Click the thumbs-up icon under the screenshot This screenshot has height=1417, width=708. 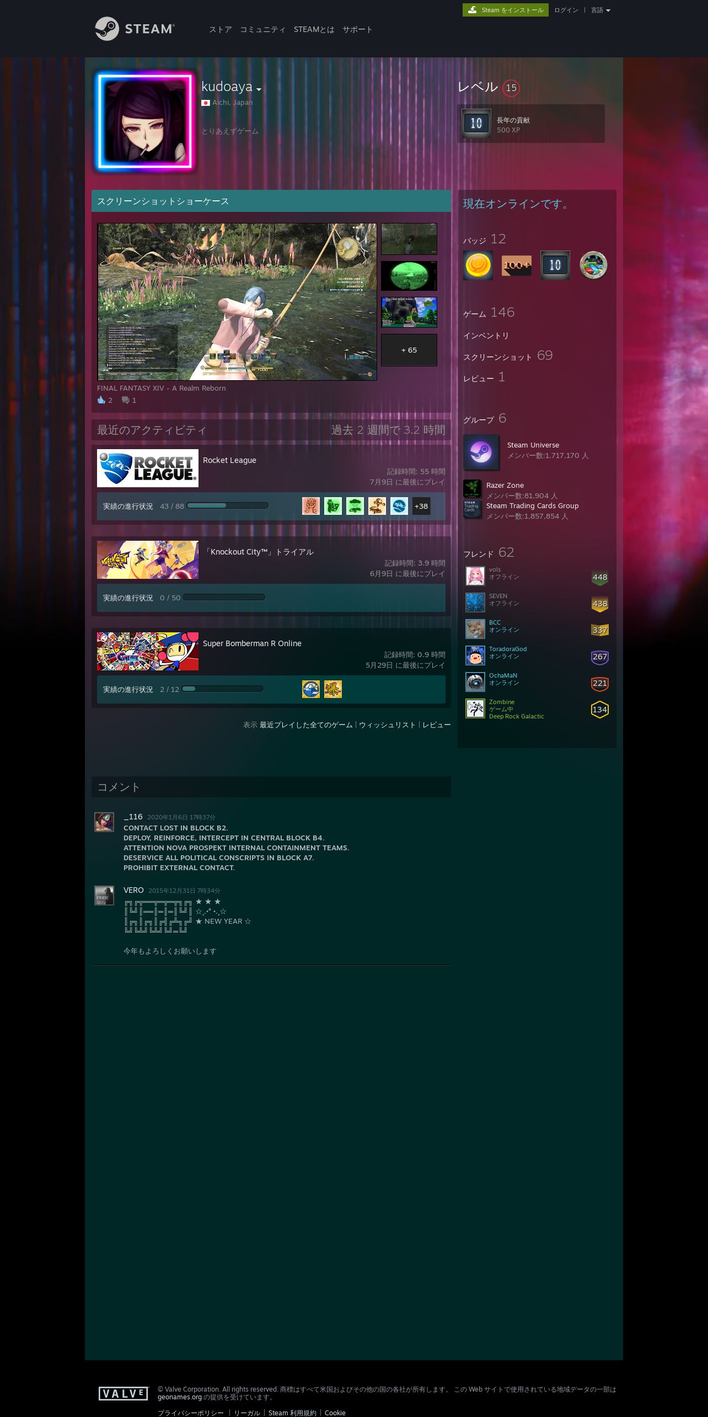[101, 400]
